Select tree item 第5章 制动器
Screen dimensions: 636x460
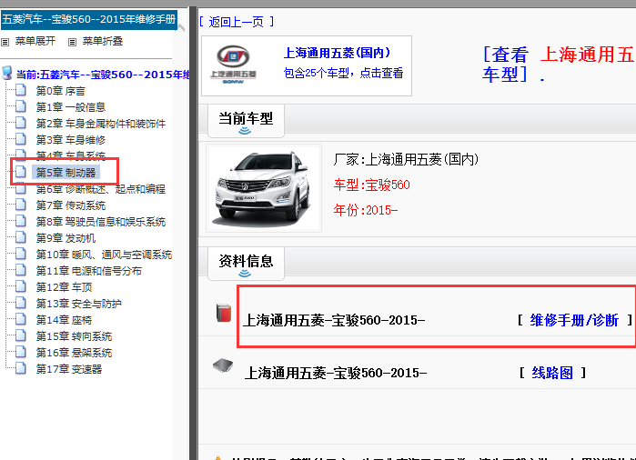click(66, 173)
